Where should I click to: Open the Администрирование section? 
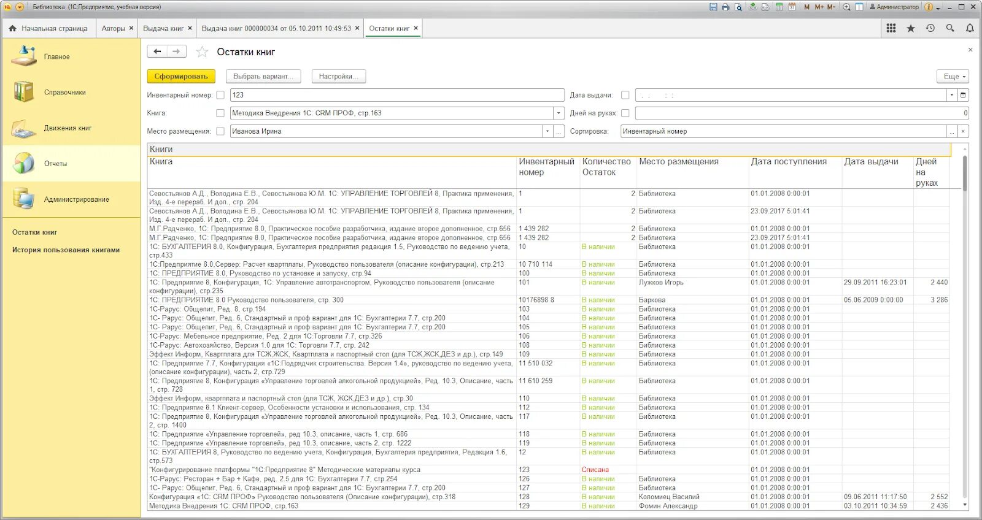coord(71,199)
